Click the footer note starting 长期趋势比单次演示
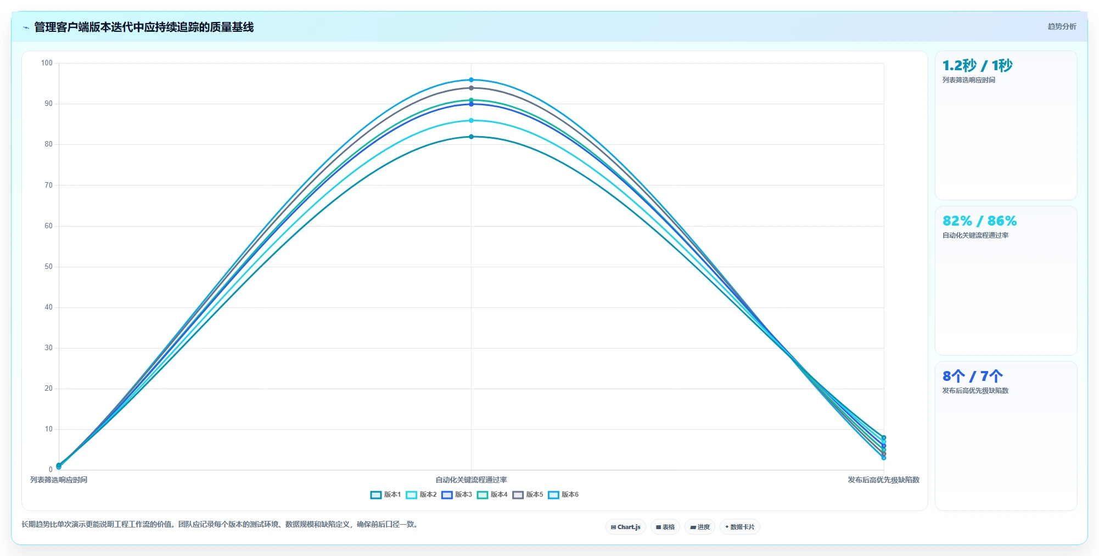Image resolution: width=1099 pixels, height=556 pixels. [221, 525]
